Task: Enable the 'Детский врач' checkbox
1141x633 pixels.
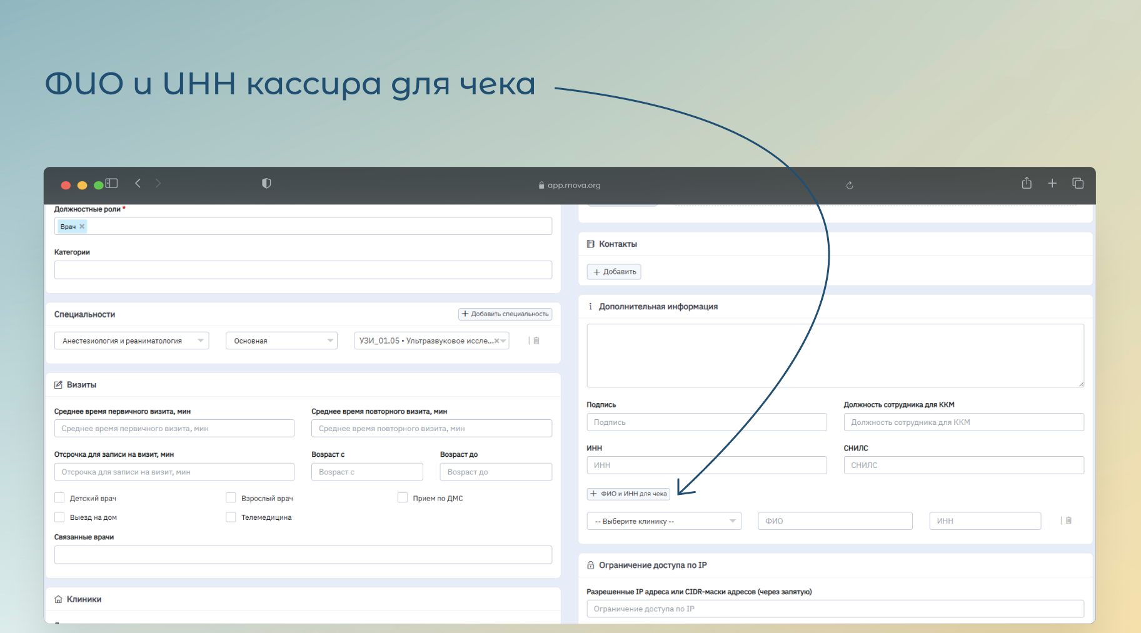Action: tap(60, 498)
